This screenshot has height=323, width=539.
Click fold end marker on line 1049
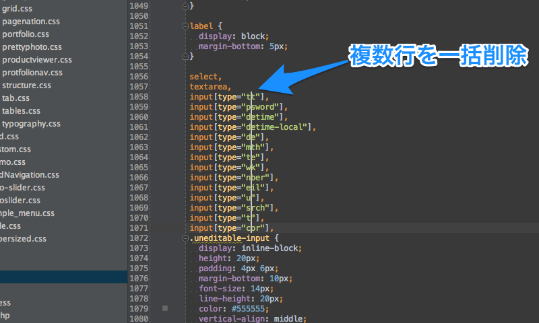pos(185,6)
